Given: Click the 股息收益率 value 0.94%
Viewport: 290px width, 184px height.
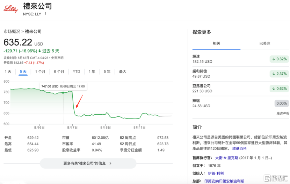Looking at the screenshot, I should click(x=97, y=150).
